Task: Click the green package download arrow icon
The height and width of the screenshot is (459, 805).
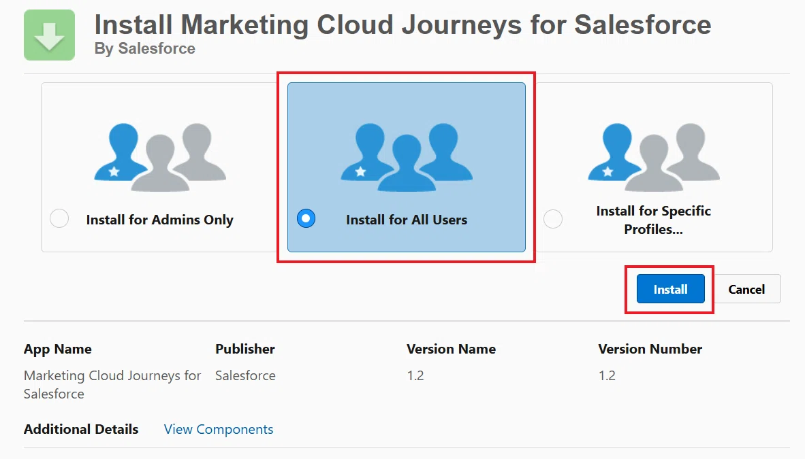Action: tap(49, 35)
